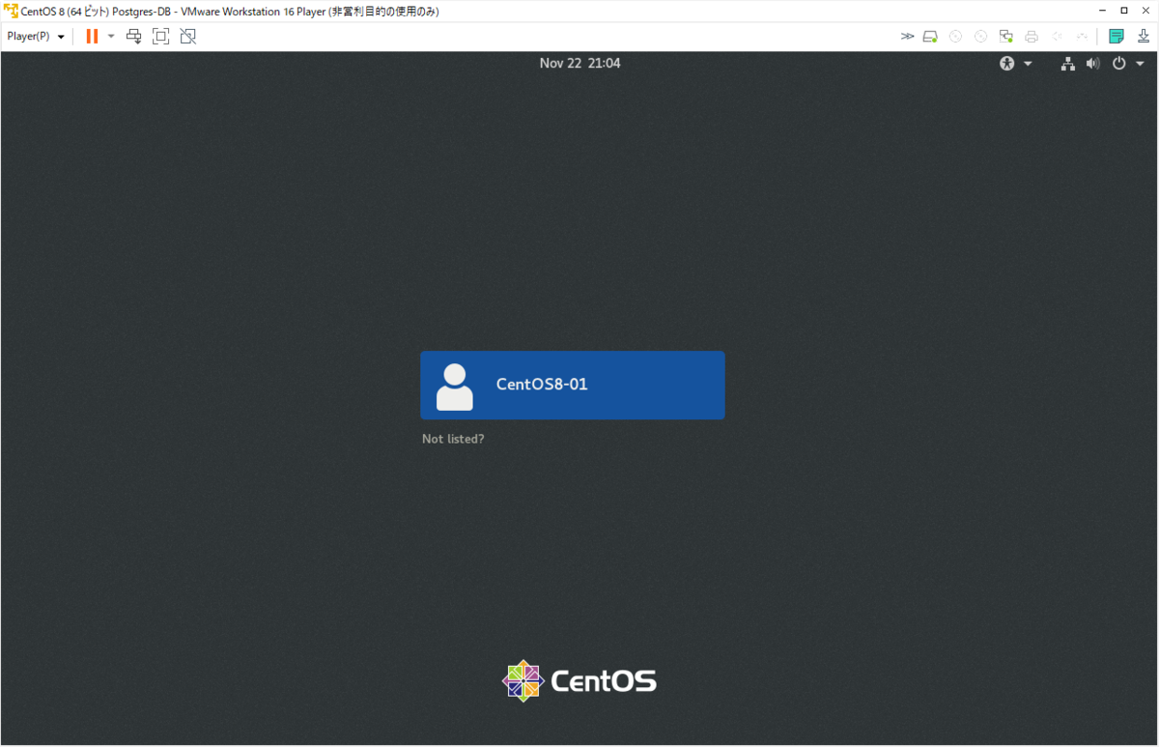Click the second CD/DVD drive icon
The height and width of the screenshot is (747, 1159).
click(980, 37)
